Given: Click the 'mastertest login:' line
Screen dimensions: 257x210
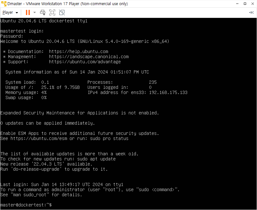Looking at the screenshot, I should tap(22, 31).
